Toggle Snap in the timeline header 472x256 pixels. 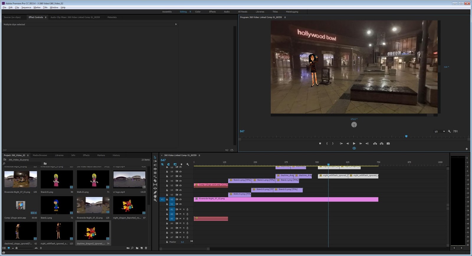(168, 164)
